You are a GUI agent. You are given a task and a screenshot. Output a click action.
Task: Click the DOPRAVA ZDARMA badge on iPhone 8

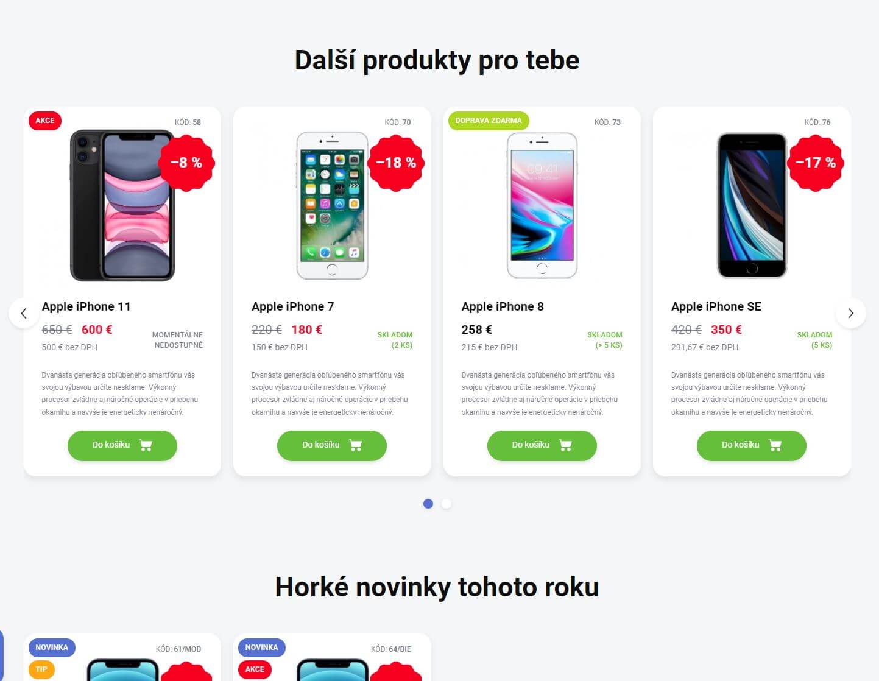[489, 121]
